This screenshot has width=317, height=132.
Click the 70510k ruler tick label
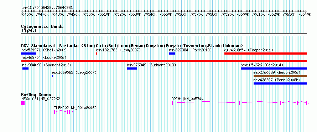click(x=104, y=14)
